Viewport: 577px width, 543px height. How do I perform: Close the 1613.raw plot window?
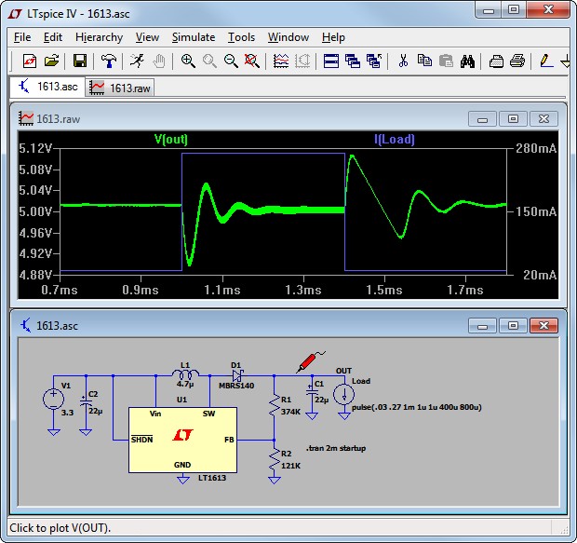[x=543, y=118]
